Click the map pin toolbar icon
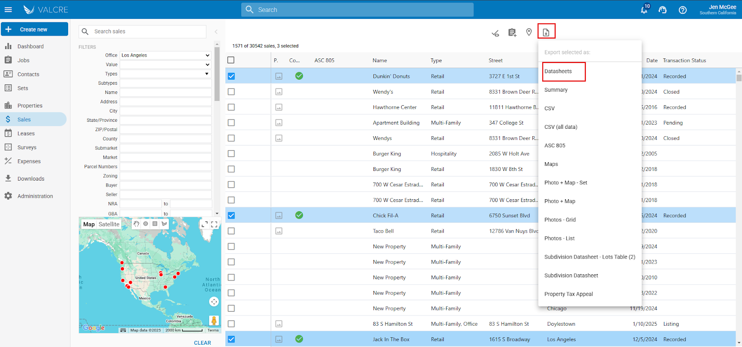742x347 pixels. coord(529,32)
